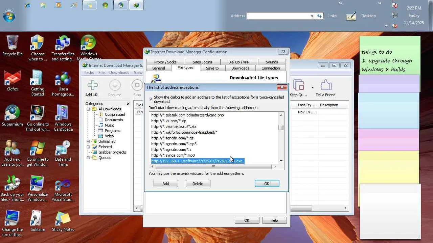Open the Paint taskbar icon
Viewport: 433px width, 243px height.
click(74, 5)
